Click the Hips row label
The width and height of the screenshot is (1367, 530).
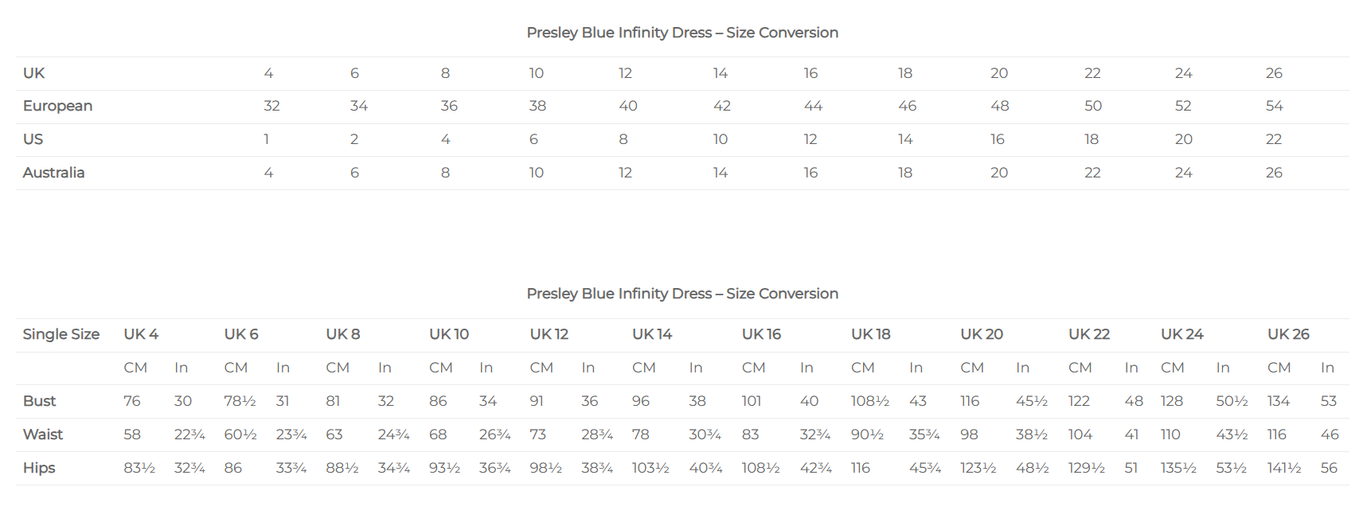tap(39, 468)
